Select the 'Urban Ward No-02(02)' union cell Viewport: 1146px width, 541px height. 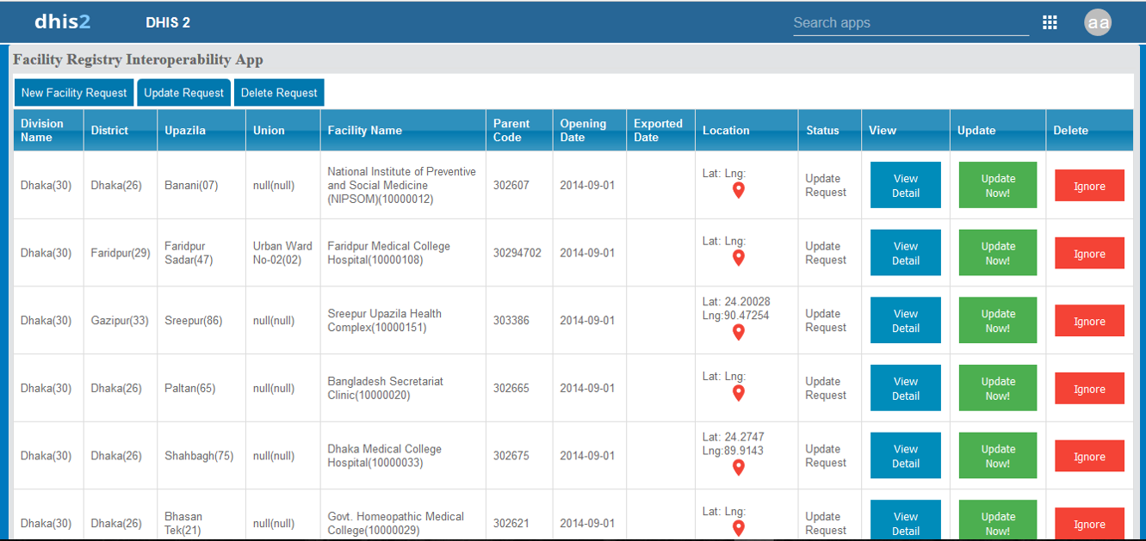[282, 253]
